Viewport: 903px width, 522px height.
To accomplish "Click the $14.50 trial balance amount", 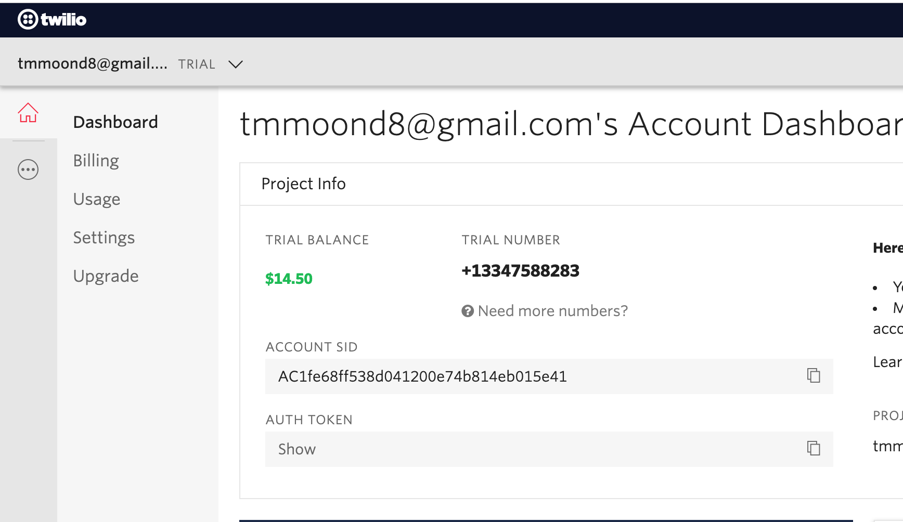I will point(289,279).
